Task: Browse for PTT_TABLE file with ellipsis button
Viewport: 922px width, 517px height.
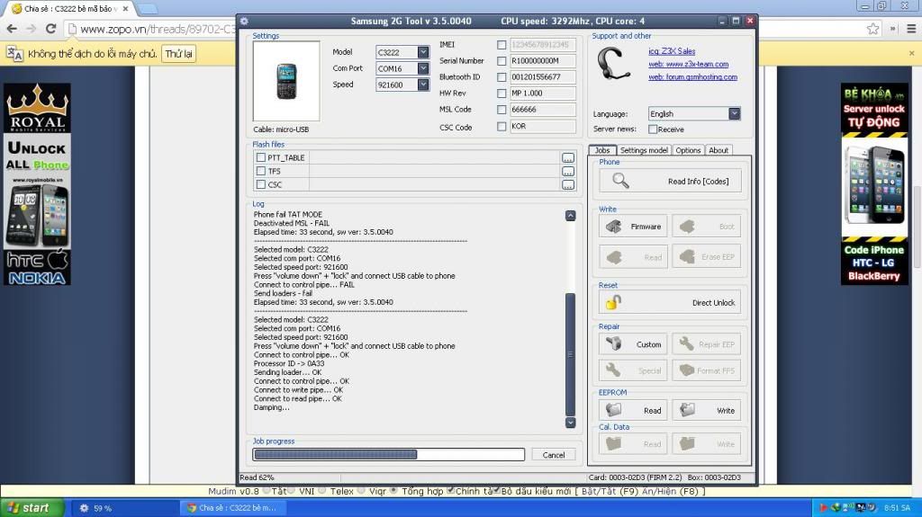Action: (x=567, y=158)
